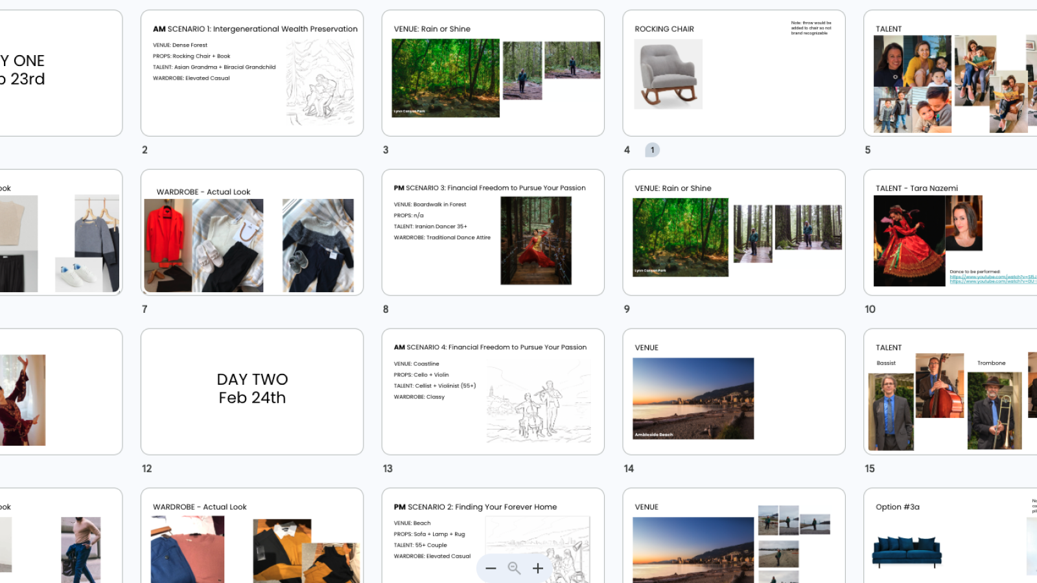Select the DAY TWO Feb 24th slide

tap(252, 392)
